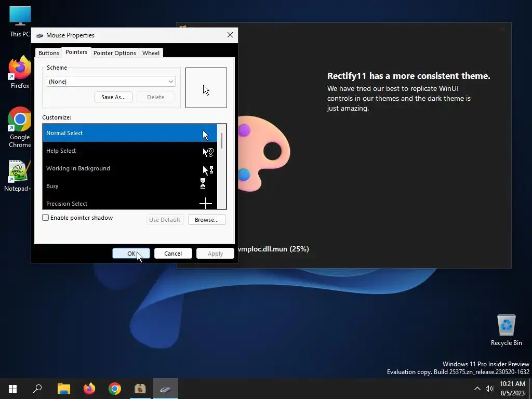
Task: Click the Help Select question-mark cursor icon
Action: tap(208, 152)
